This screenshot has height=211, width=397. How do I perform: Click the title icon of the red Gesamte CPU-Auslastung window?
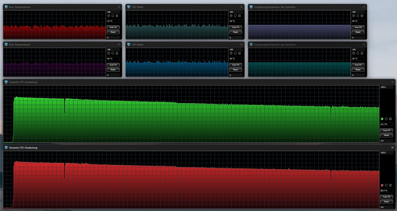pos(6,147)
